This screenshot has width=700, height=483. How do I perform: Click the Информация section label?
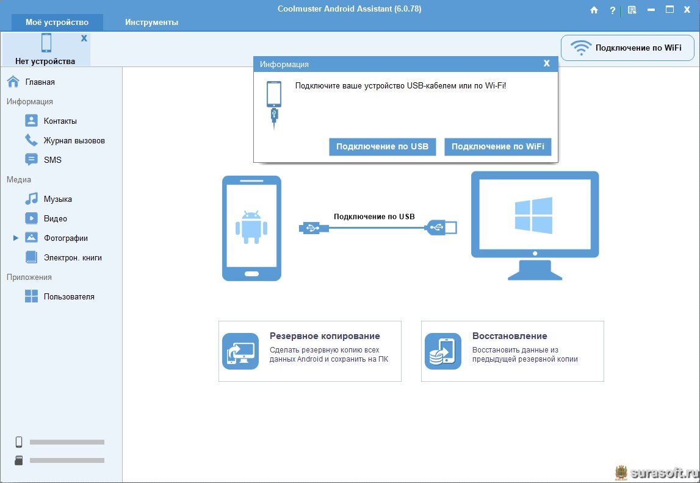point(29,102)
